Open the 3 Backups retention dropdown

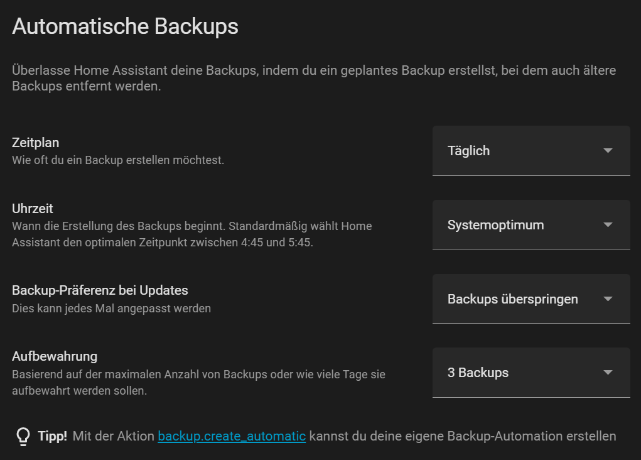point(531,373)
